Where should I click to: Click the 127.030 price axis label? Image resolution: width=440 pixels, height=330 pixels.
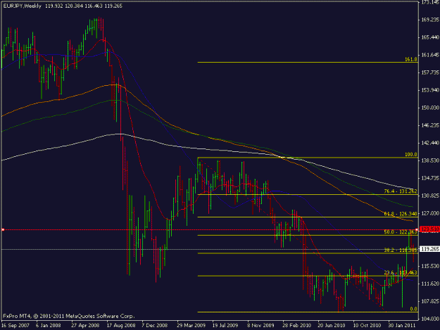(x=430, y=213)
